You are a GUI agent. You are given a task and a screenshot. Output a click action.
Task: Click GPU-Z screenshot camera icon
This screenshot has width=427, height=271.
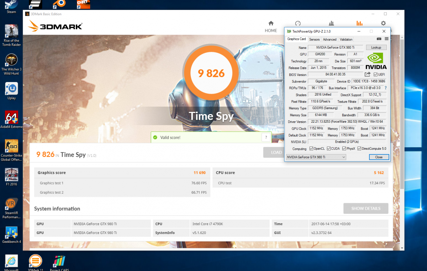[379, 39]
